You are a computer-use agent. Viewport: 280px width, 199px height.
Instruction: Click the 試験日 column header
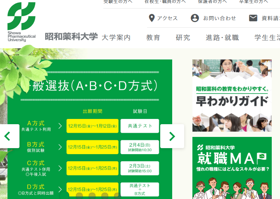140,111
